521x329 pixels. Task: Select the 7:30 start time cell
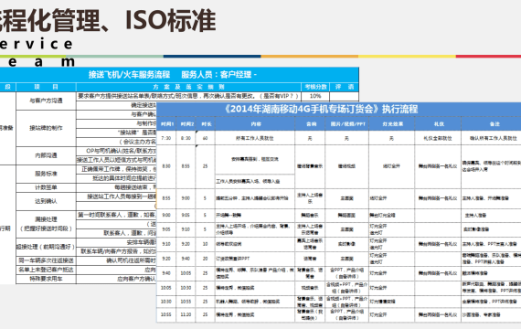coord(166,138)
